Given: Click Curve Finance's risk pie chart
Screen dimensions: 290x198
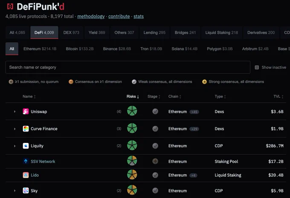Looking at the screenshot, I should (132, 128).
